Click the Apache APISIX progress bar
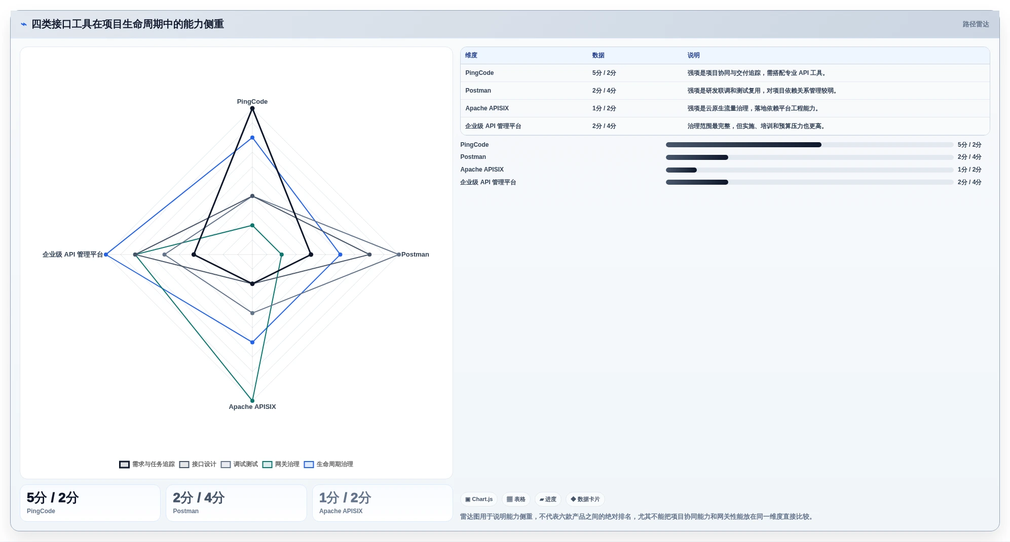This screenshot has height=542, width=1010. point(809,170)
